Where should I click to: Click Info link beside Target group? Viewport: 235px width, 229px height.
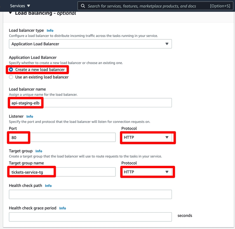[39, 151]
